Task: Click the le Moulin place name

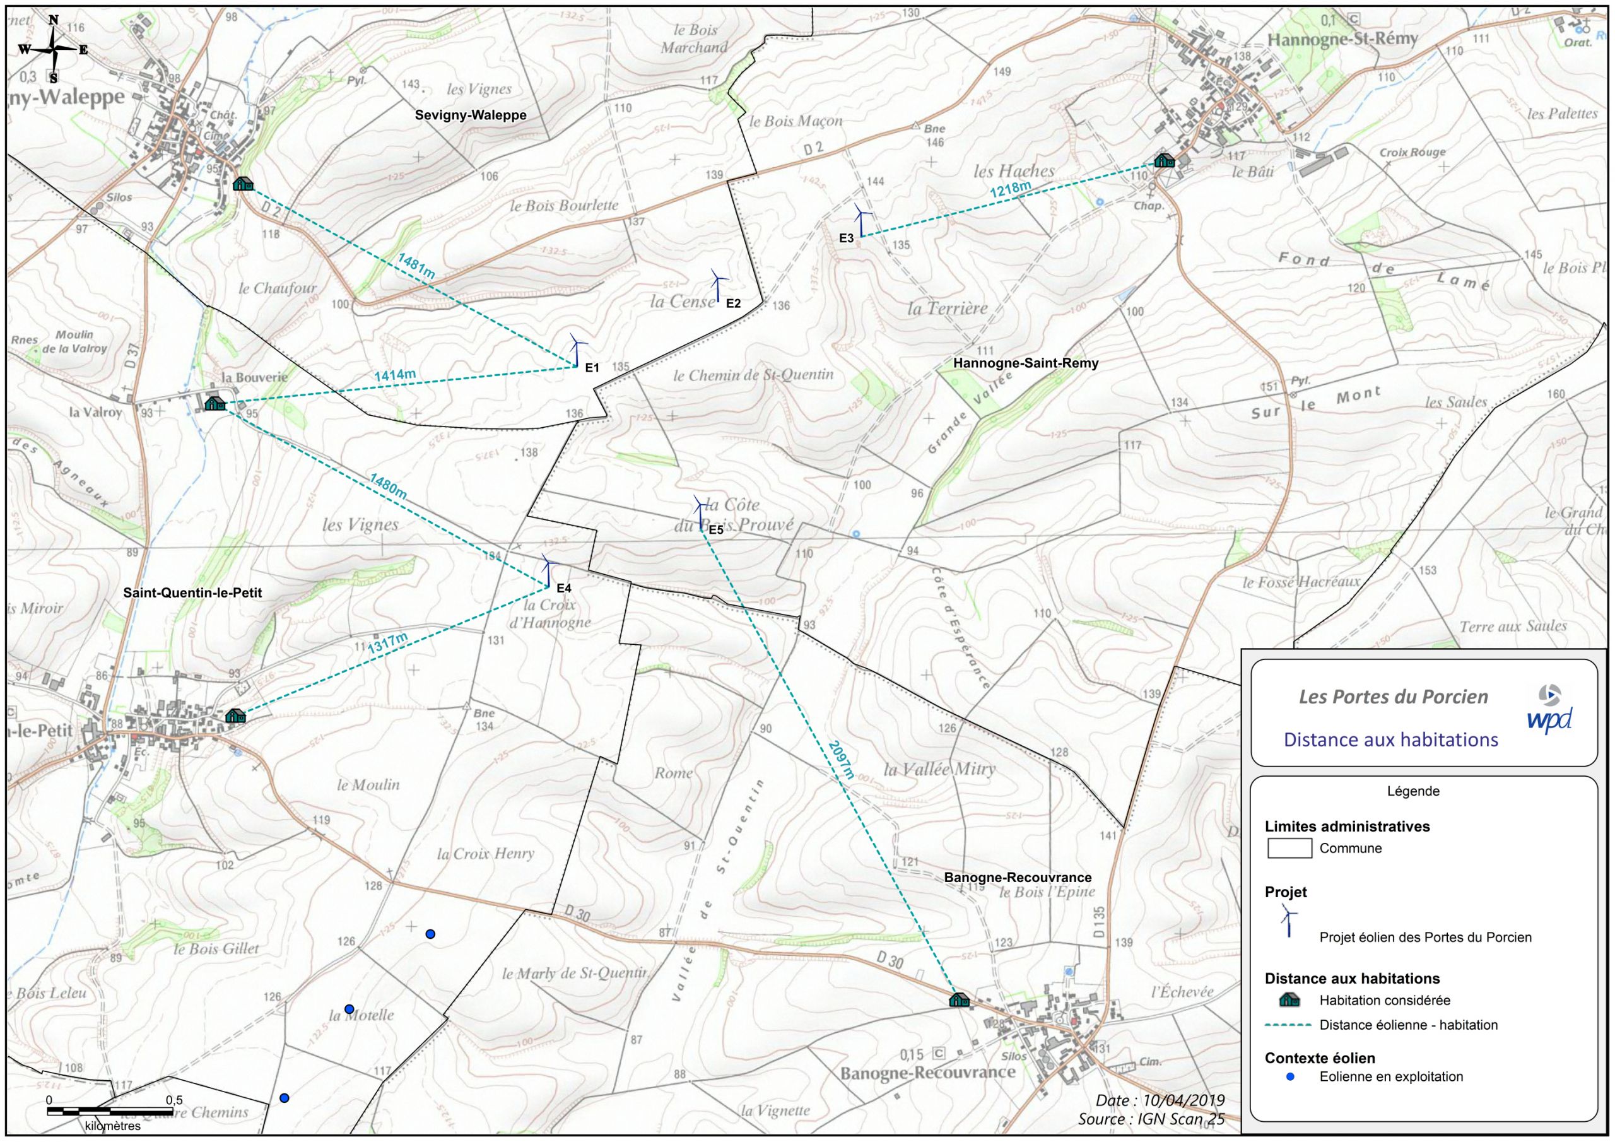Action: [368, 784]
